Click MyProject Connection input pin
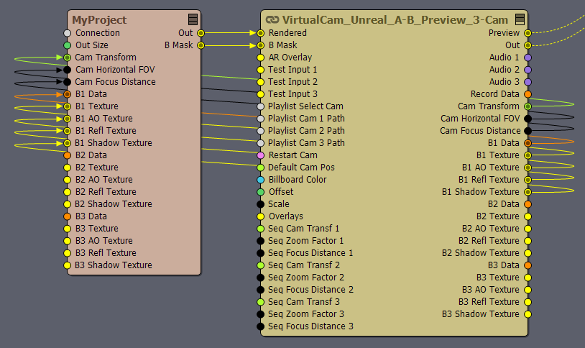 pyautogui.click(x=67, y=33)
